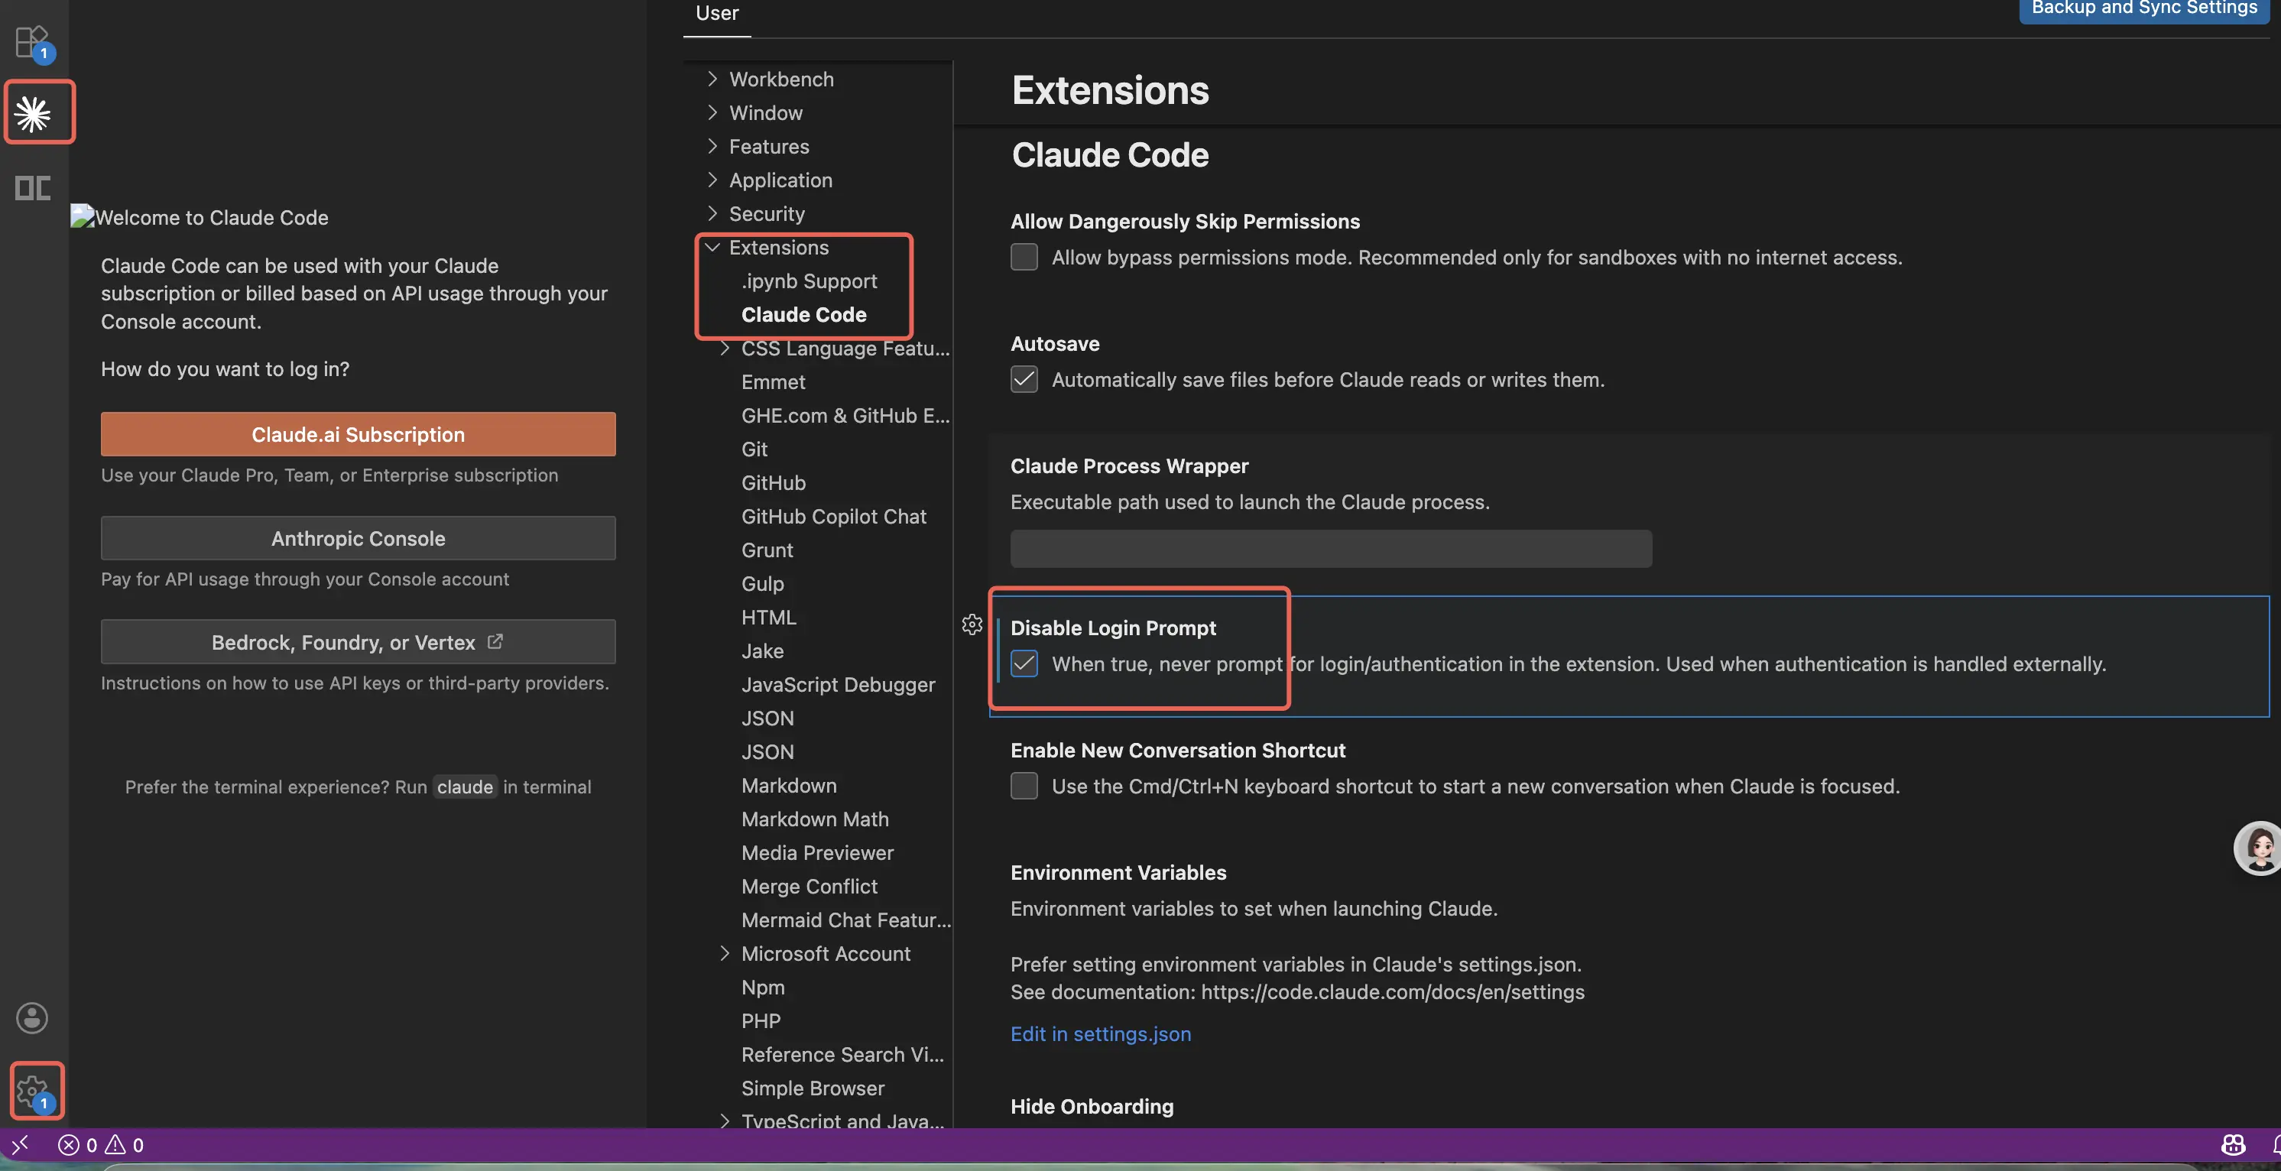
Task: Click the Claude.ai Subscription button
Action: [x=358, y=435]
